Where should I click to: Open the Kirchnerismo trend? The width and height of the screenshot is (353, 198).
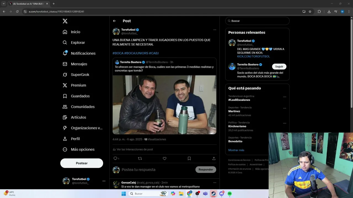click(237, 126)
